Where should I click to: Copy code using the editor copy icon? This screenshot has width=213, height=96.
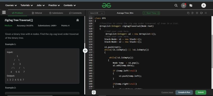[188, 13]
